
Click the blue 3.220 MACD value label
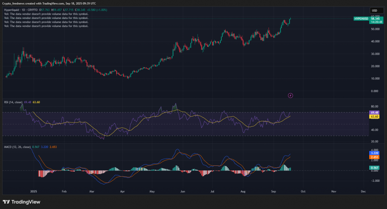(x=375, y=153)
